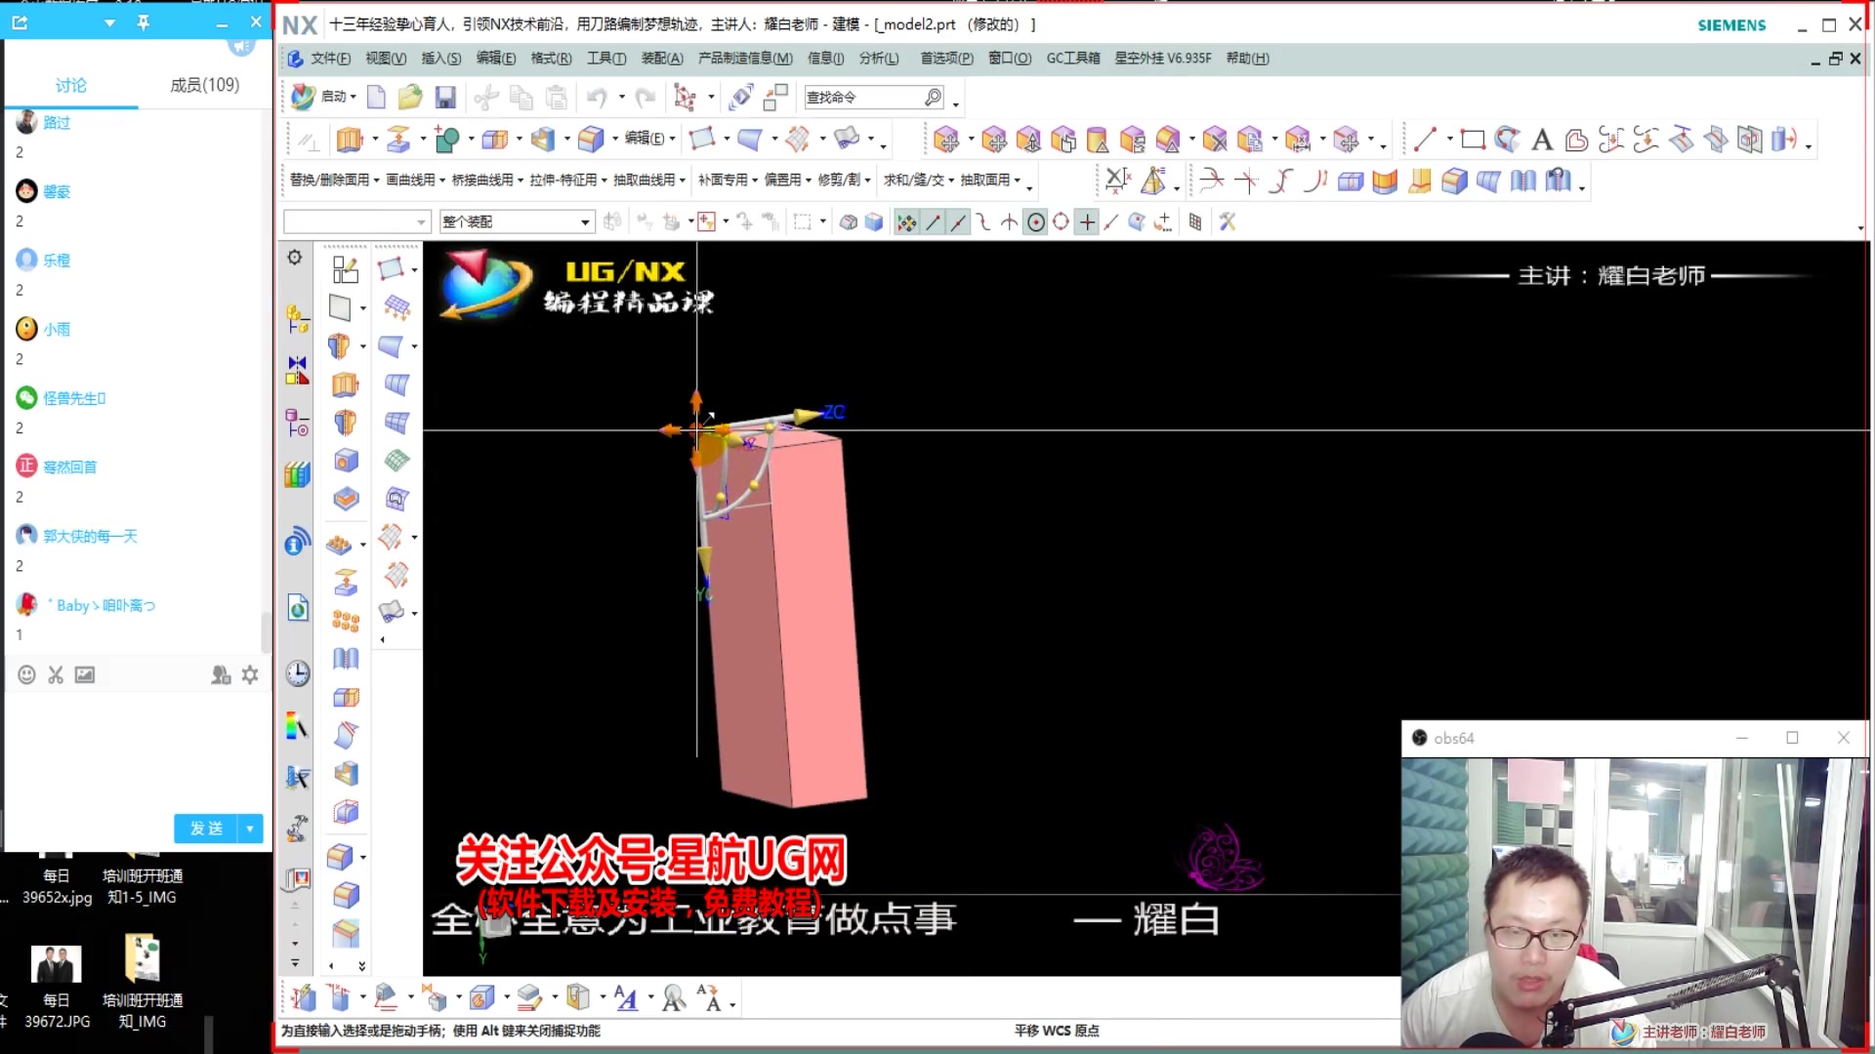Open the 插入(S) menu
This screenshot has width=1875, height=1054.
point(440,59)
